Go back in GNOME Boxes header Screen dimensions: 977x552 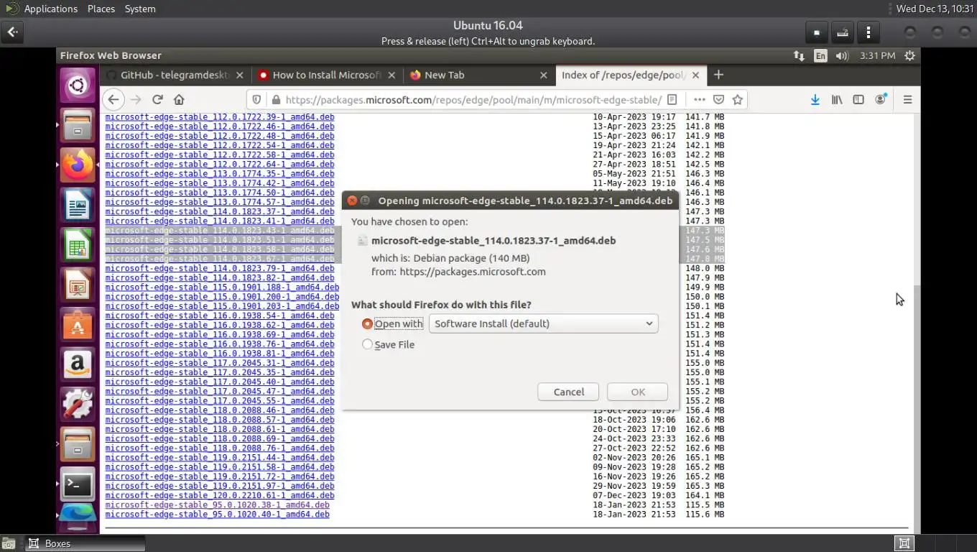coord(13,32)
